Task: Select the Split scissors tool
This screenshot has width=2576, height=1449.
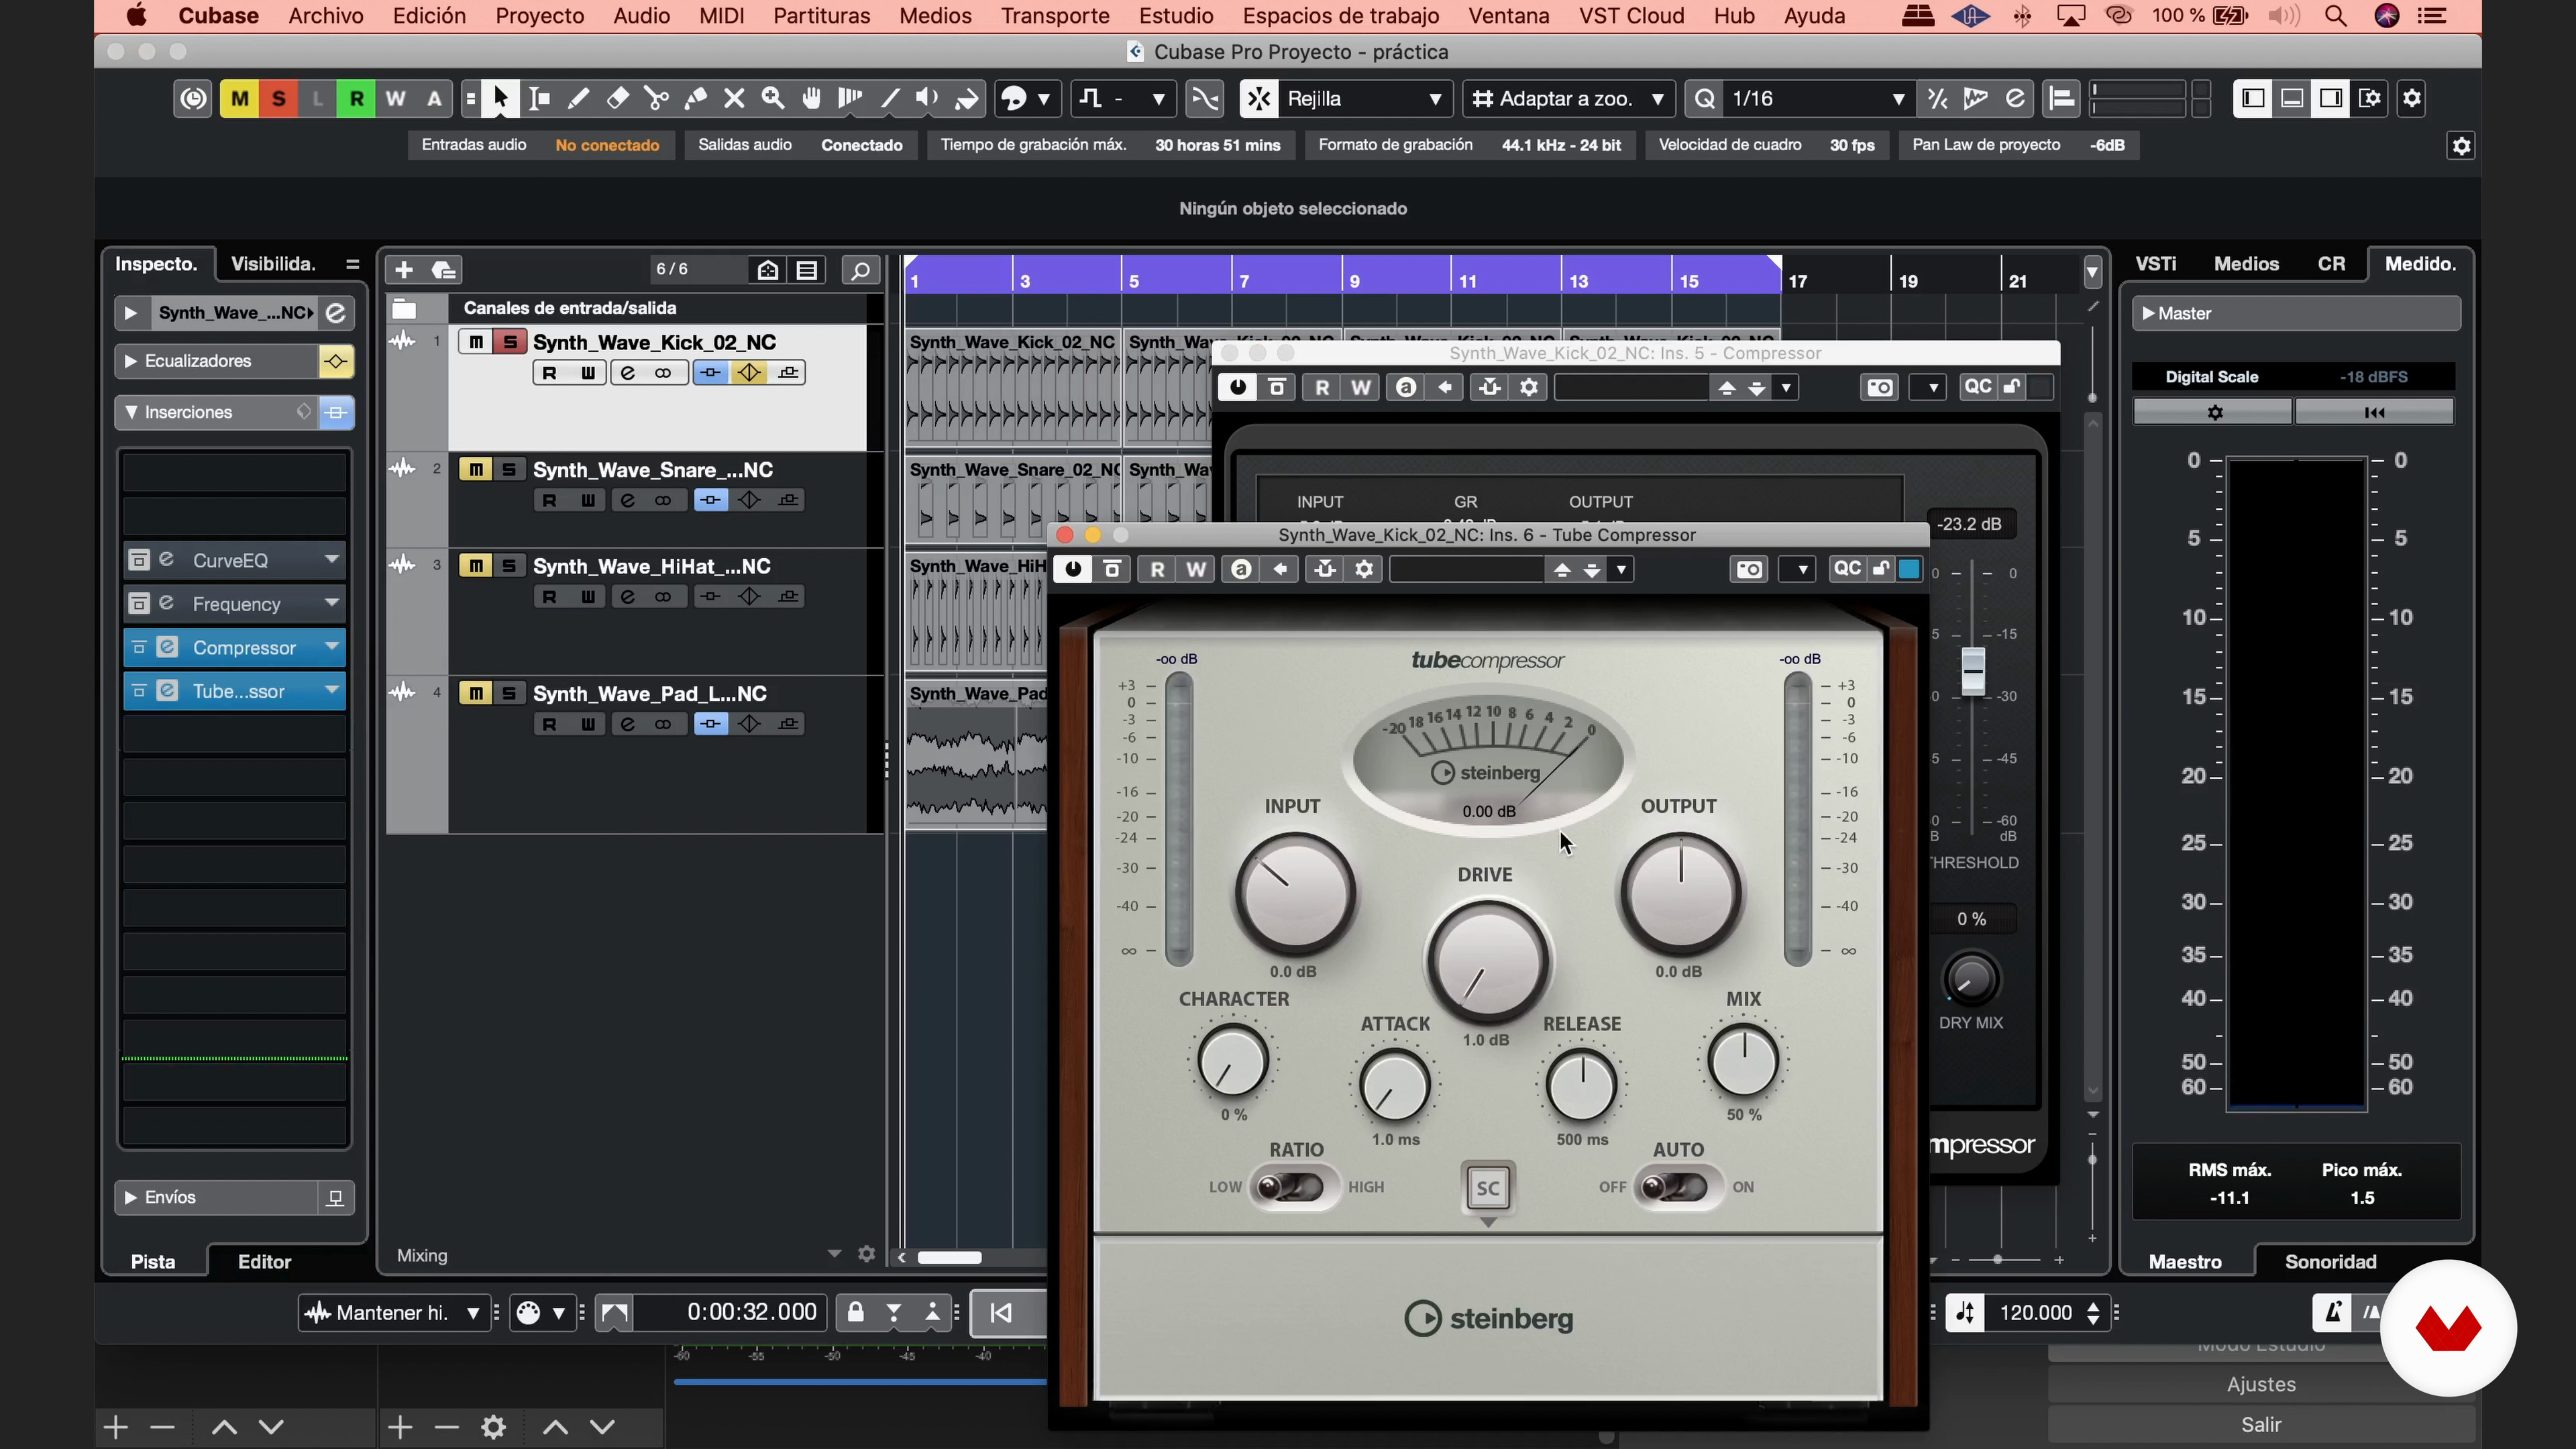Action: (x=656, y=98)
